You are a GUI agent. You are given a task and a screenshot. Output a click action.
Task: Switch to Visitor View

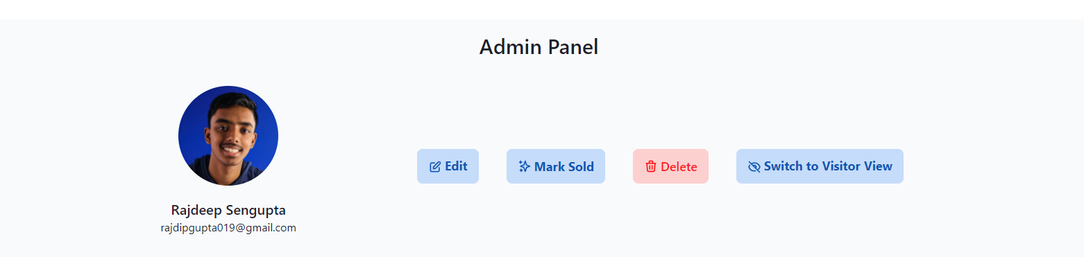(820, 166)
